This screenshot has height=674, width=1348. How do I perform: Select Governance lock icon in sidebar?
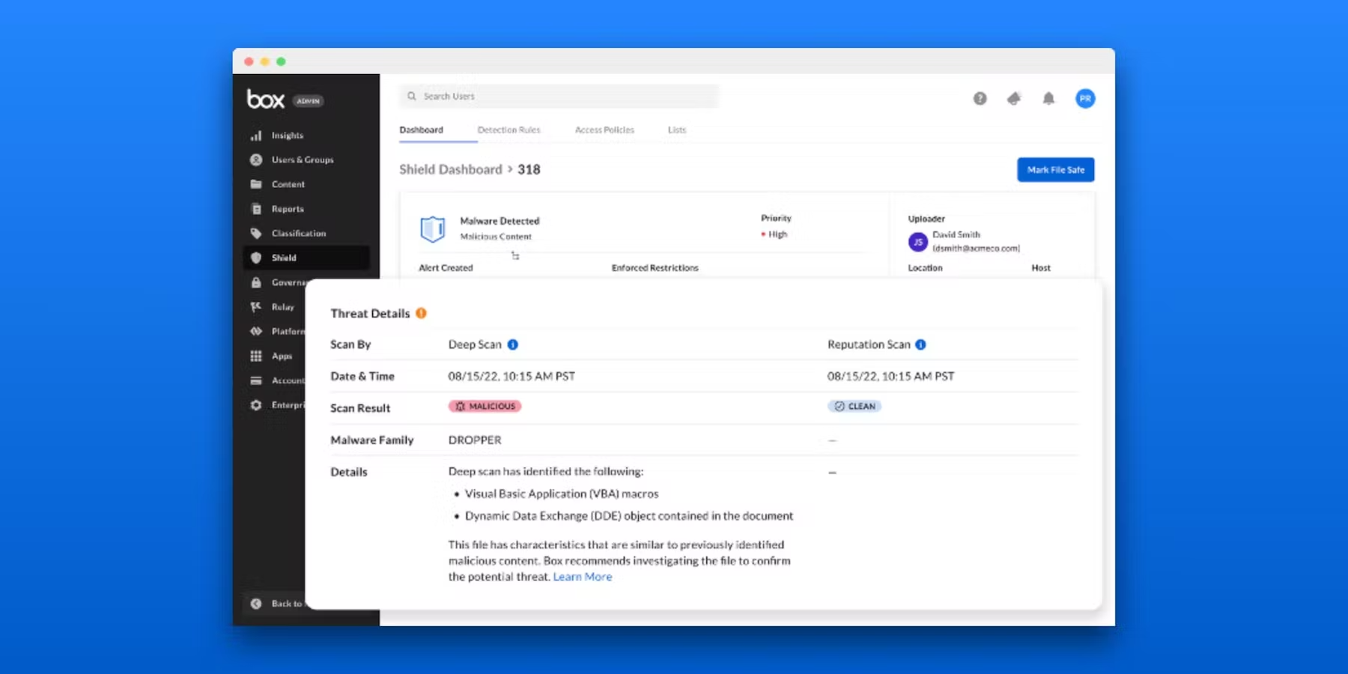(255, 282)
